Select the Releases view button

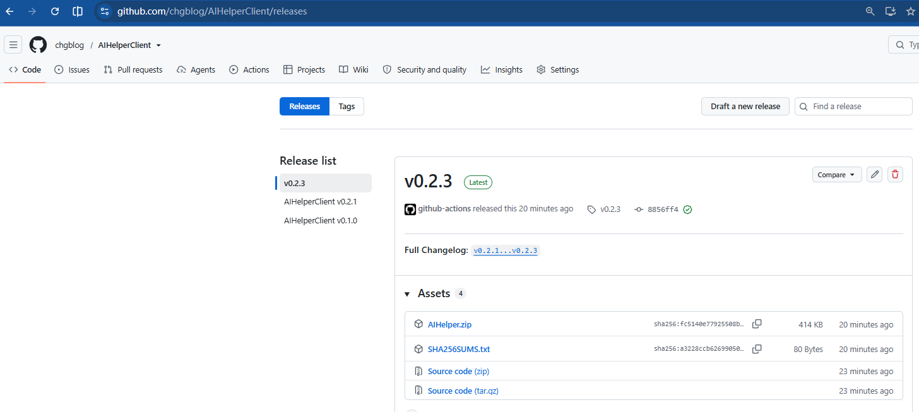point(305,107)
